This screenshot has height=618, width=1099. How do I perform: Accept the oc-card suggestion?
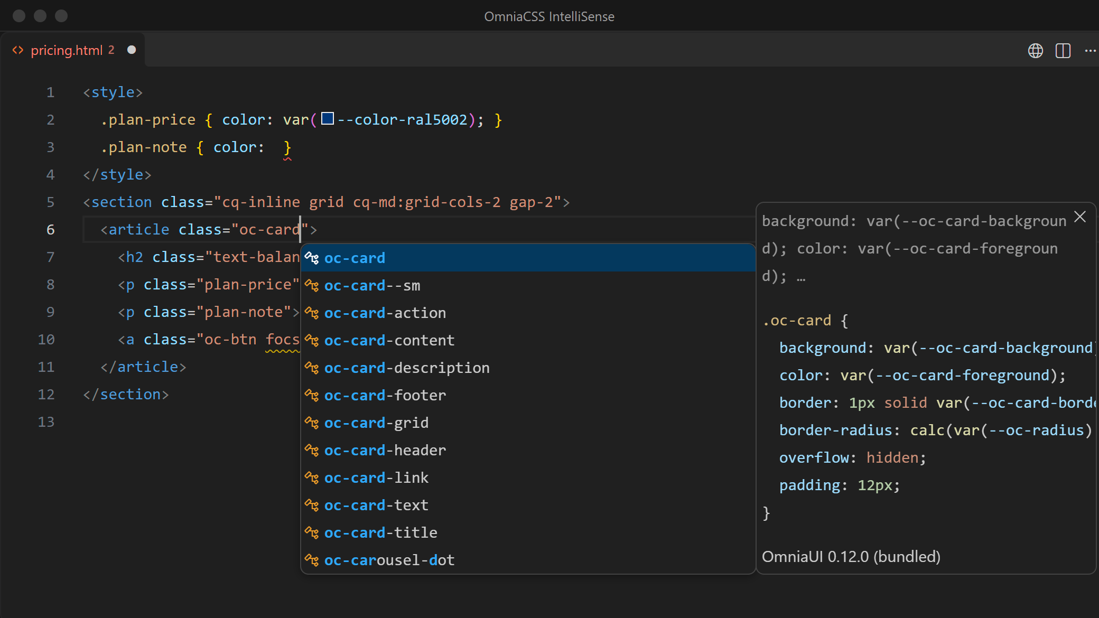tap(528, 258)
